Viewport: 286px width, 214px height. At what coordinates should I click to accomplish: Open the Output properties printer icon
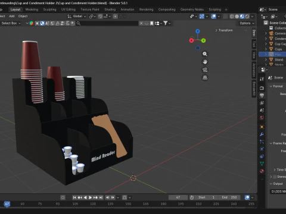262,95
